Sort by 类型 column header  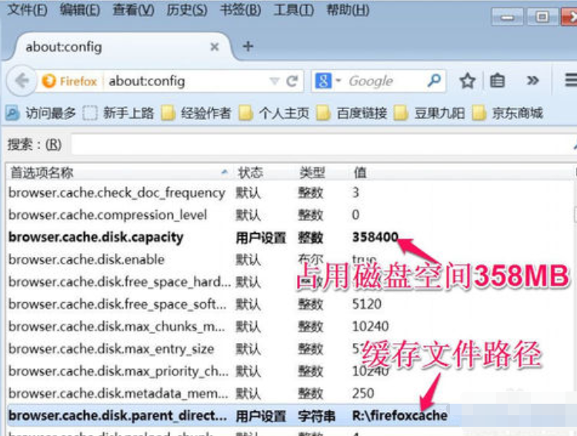[322, 172]
